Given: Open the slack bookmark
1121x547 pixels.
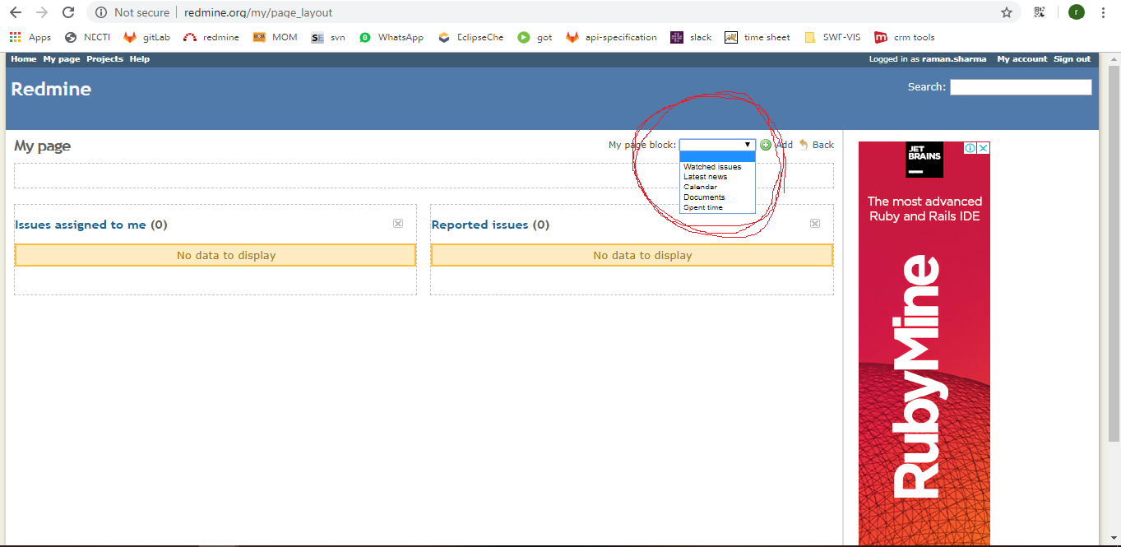Looking at the screenshot, I should (691, 37).
